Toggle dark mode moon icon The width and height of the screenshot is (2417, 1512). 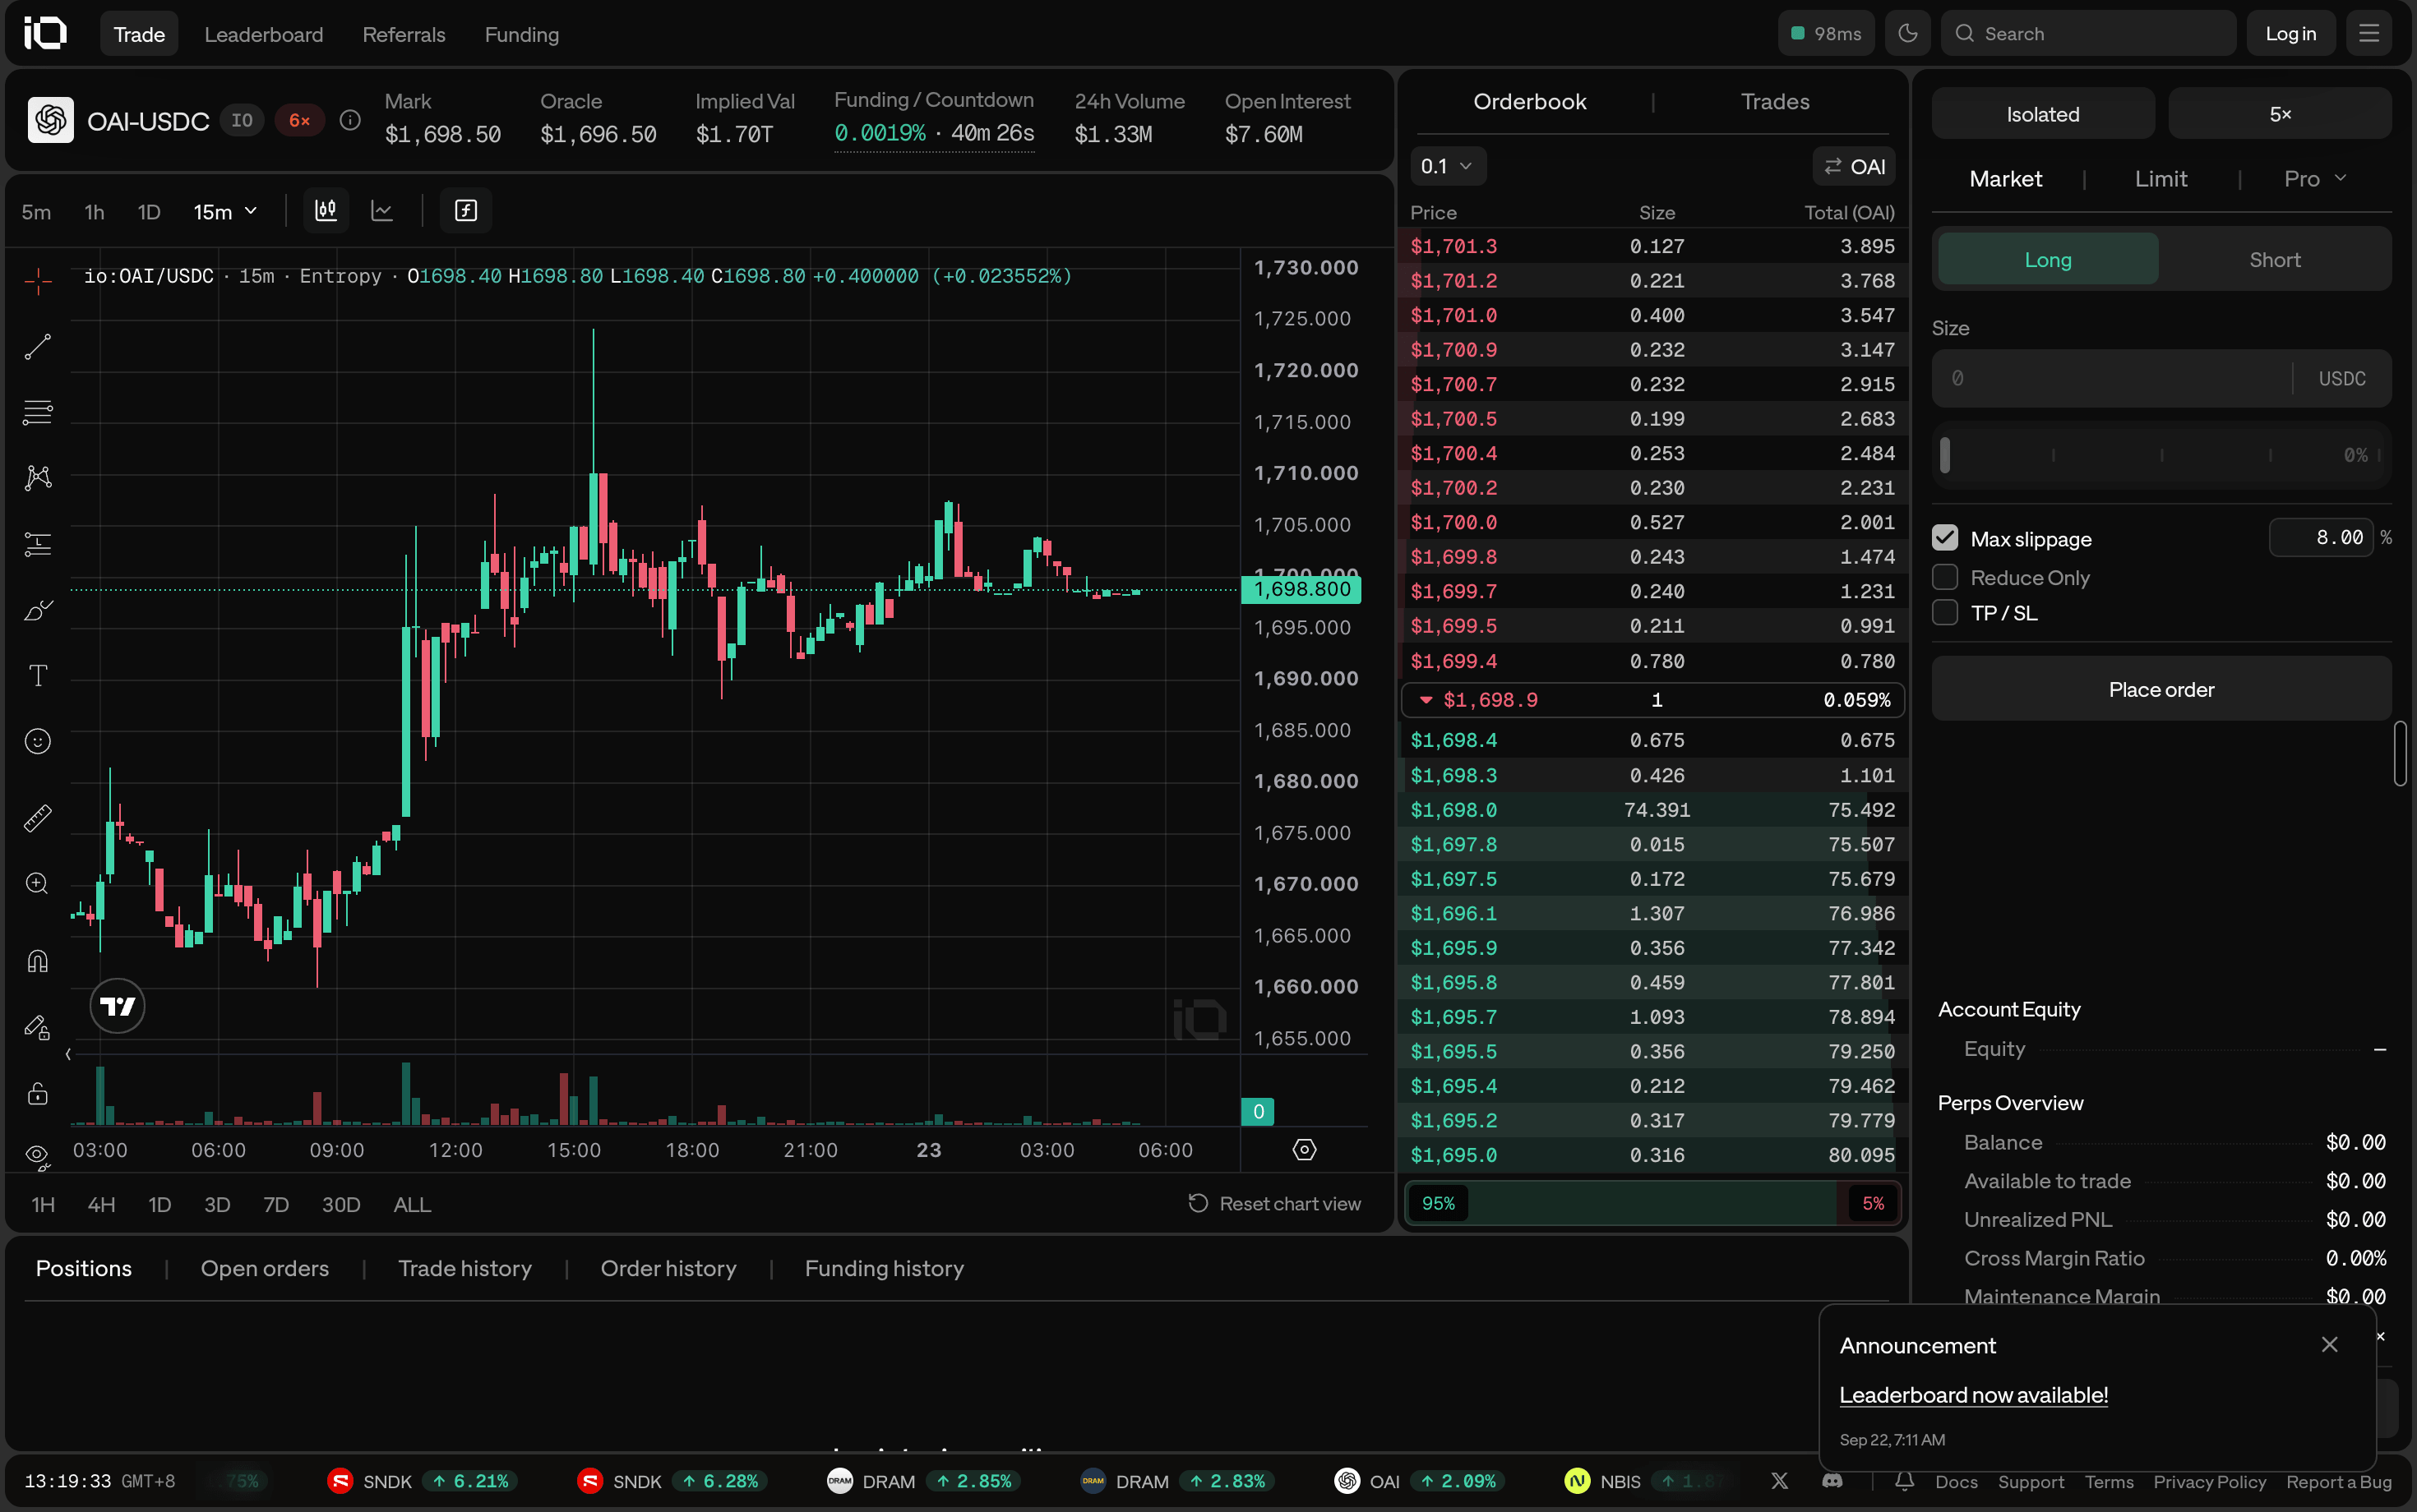[1908, 34]
